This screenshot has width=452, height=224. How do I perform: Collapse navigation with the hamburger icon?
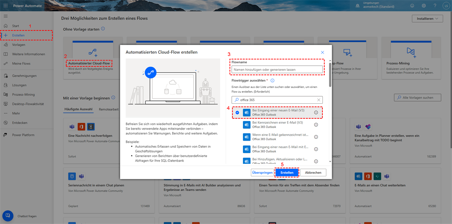5,16
